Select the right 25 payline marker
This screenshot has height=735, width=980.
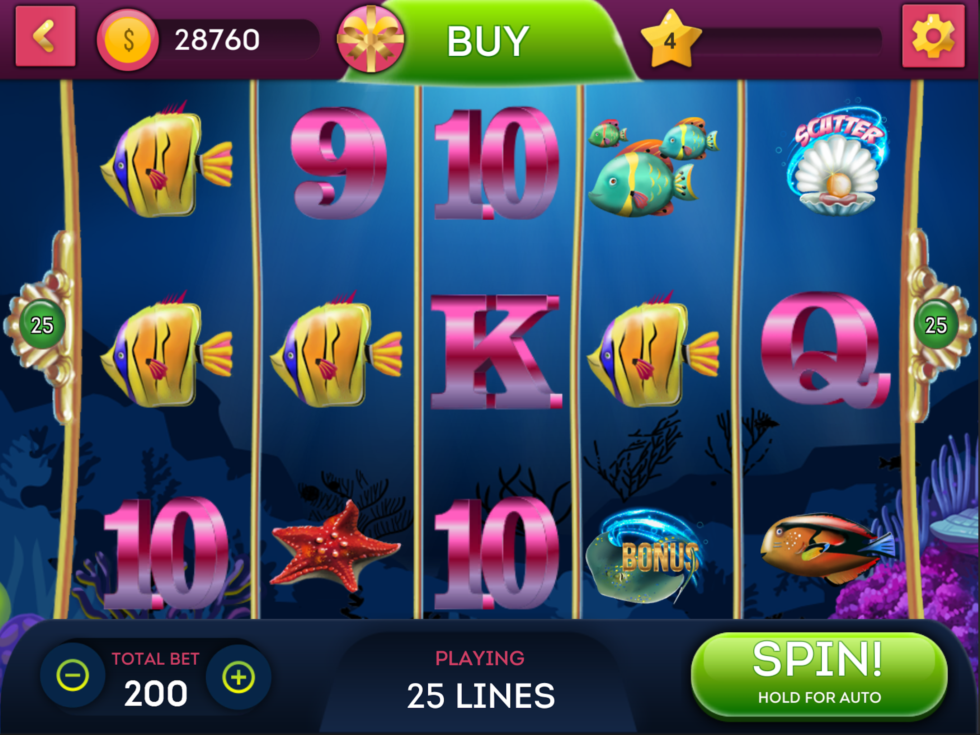coord(936,324)
